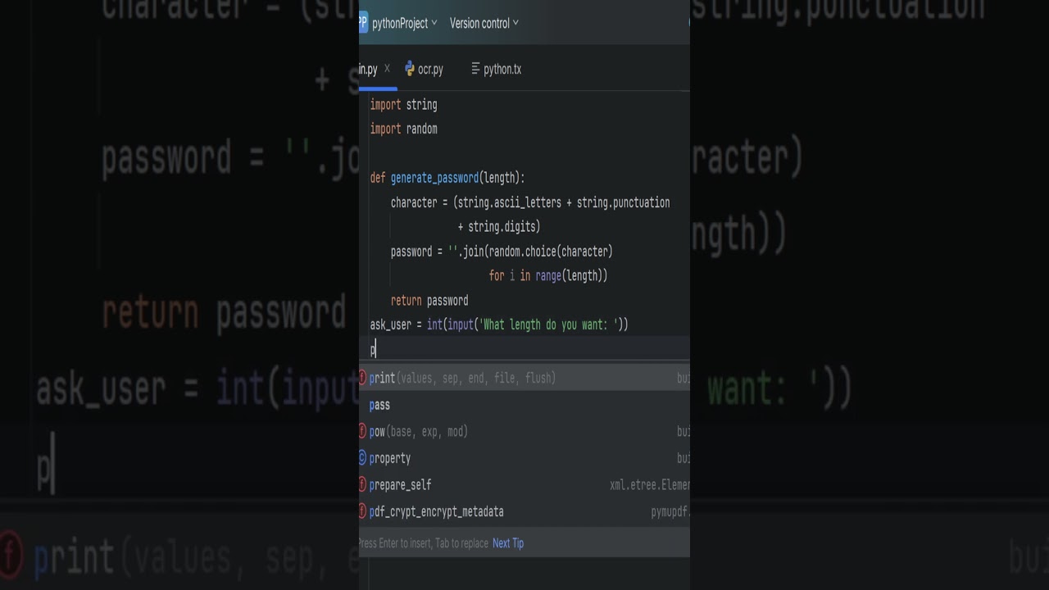Click the class icon beside property suggestion
This screenshot has height=590, width=1049.
click(x=362, y=458)
